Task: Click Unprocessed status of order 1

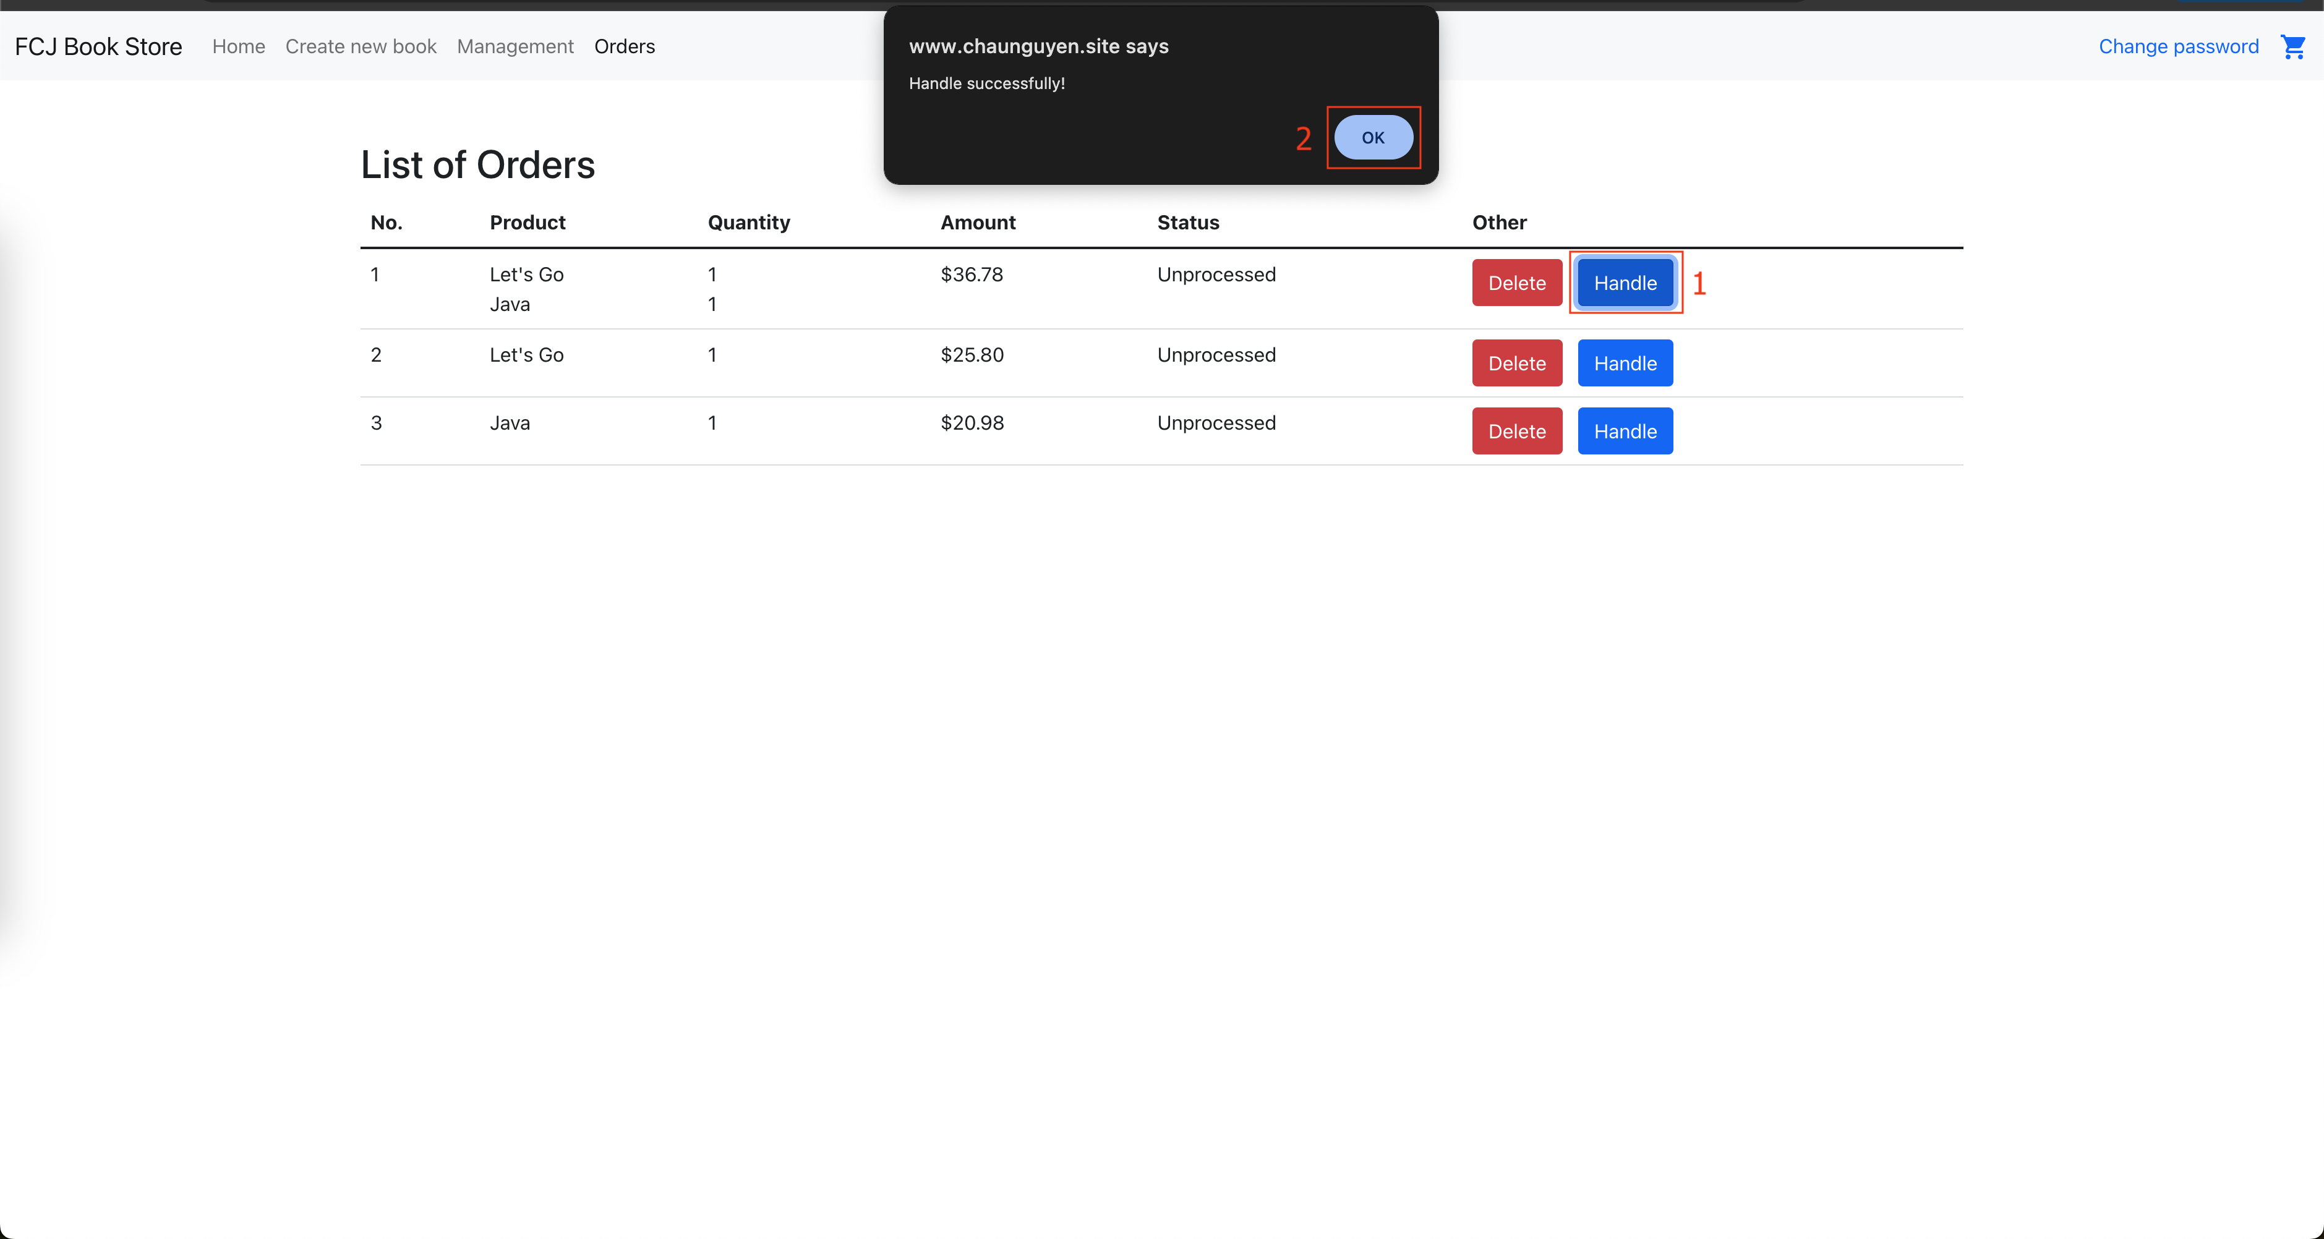Action: coord(1216,274)
